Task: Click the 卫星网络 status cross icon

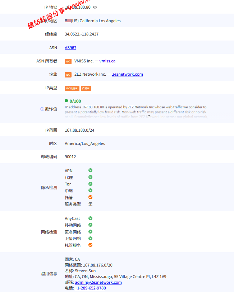Action: tap(90, 238)
